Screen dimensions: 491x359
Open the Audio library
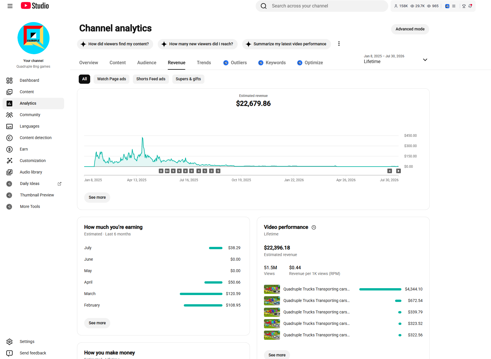(x=33, y=172)
